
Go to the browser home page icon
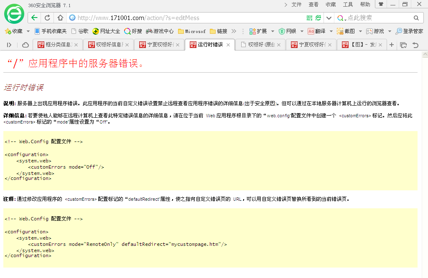pyautogui.click(x=60, y=18)
